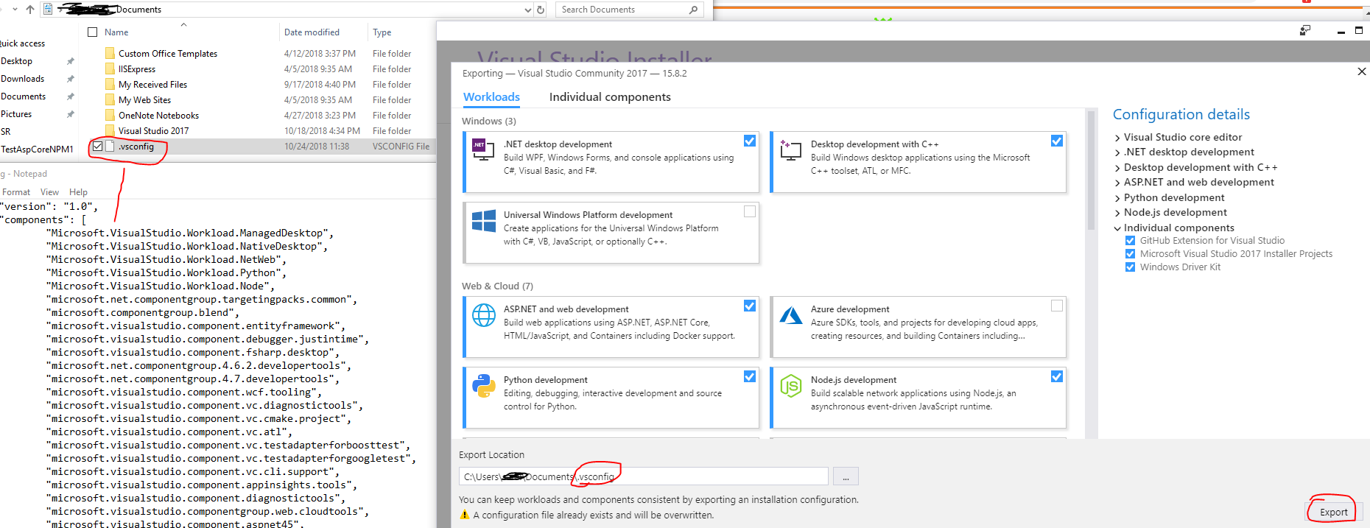Expand Python development in Configuration details

(x=1117, y=198)
